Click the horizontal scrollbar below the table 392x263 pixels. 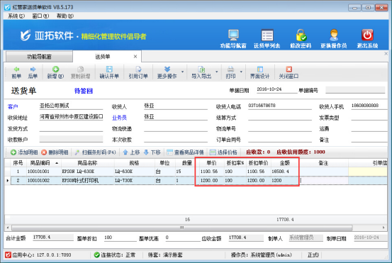pyautogui.click(x=182, y=228)
